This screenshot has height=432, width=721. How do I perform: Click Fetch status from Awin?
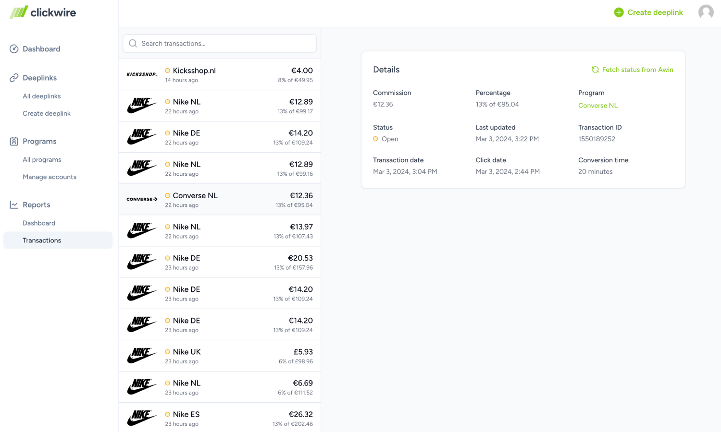(632, 70)
